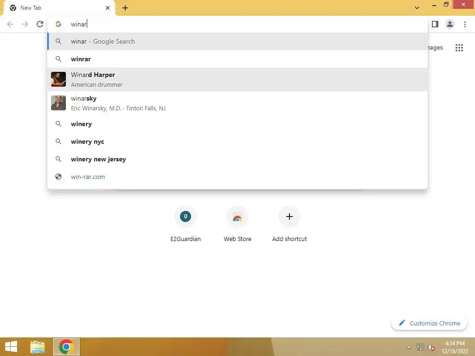Close the New Tab tab
The image size is (475, 356).
tap(108, 8)
